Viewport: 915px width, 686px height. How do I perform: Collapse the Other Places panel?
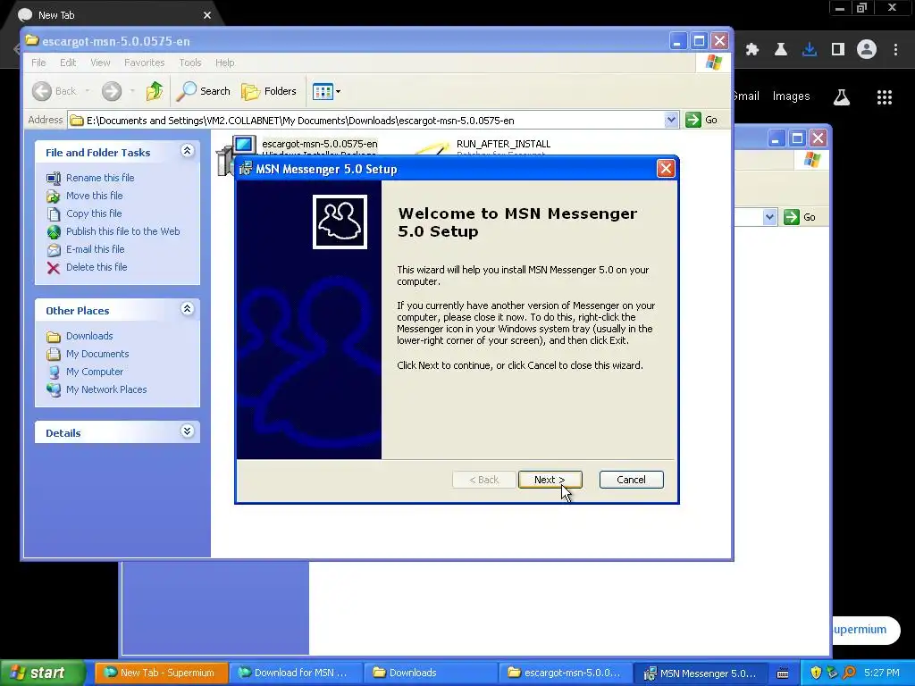click(187, 309)
